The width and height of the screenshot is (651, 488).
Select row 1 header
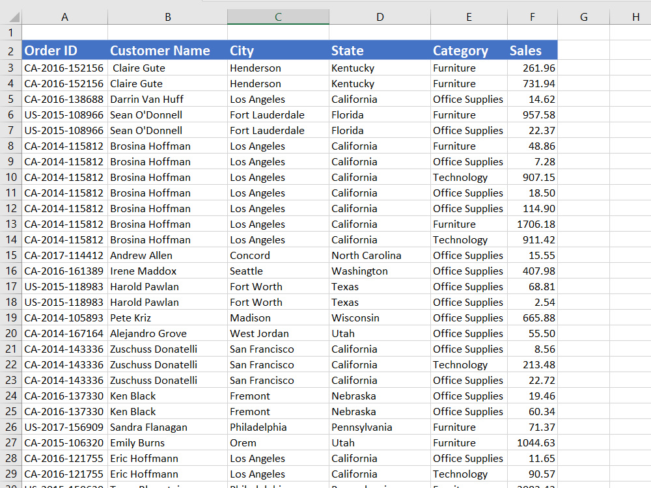click(11, 33)
